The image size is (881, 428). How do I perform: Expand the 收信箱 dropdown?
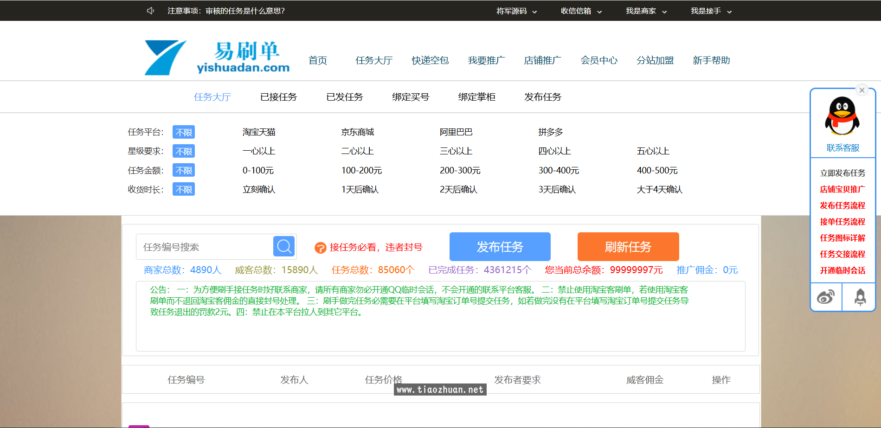pyautogui.click(x=581, y=11)
